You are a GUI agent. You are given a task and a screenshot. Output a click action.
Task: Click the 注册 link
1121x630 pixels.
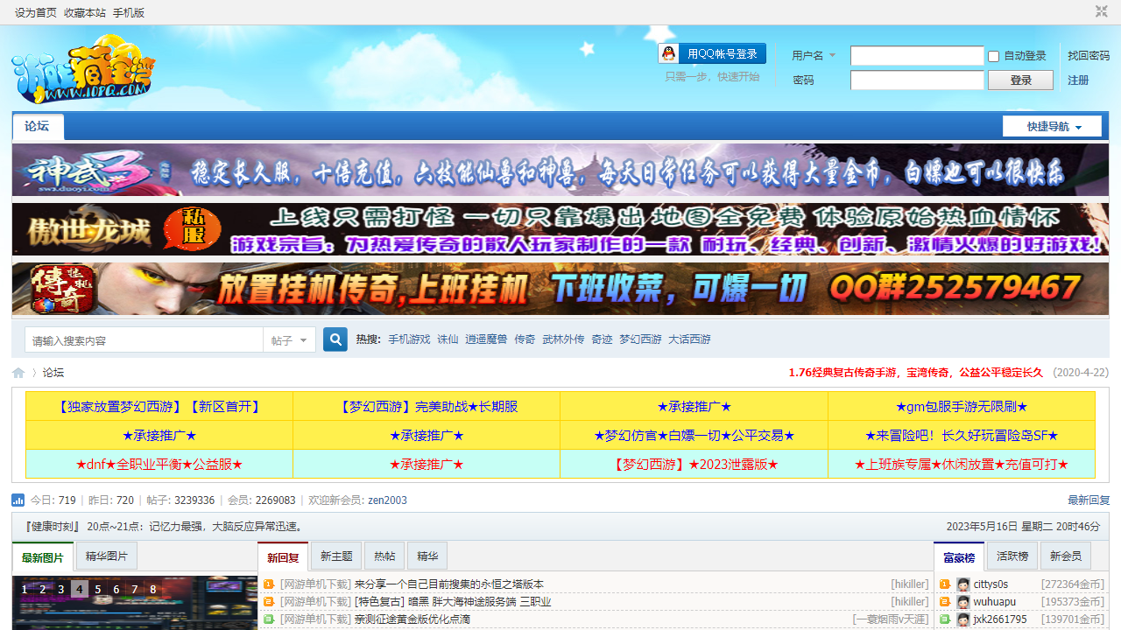1078,80
